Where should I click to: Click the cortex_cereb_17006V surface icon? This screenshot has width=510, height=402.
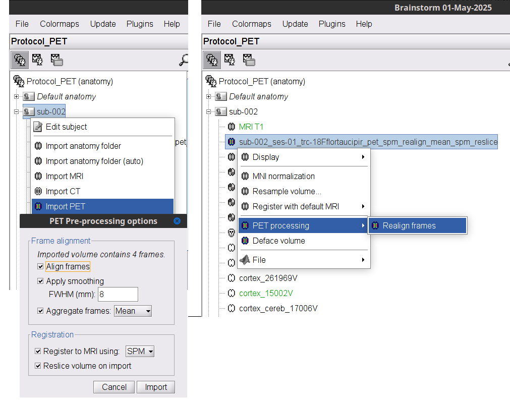tap(232, 308)
